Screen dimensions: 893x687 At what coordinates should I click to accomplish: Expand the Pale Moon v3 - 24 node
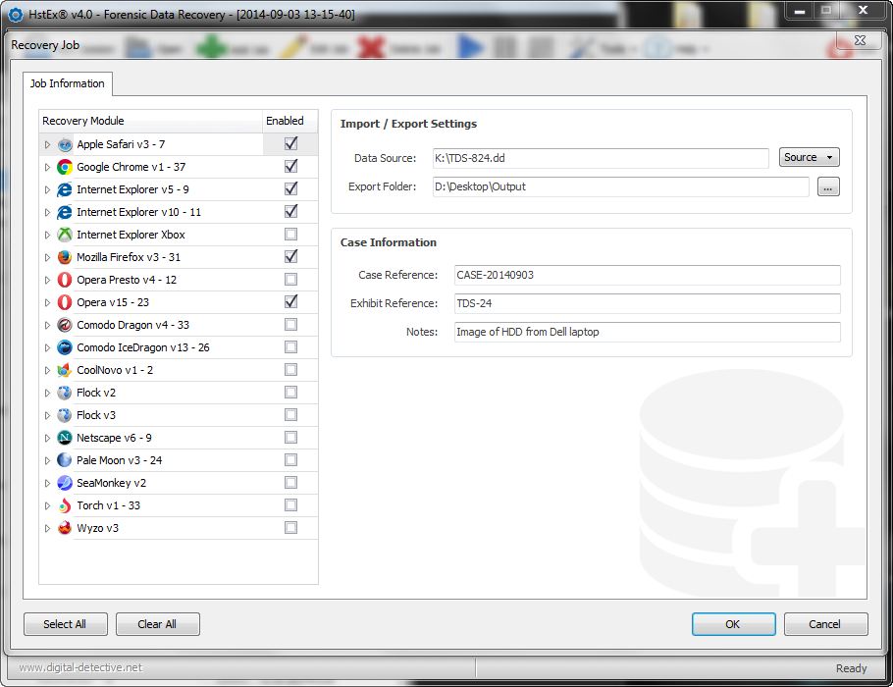(x=47, y=460)
